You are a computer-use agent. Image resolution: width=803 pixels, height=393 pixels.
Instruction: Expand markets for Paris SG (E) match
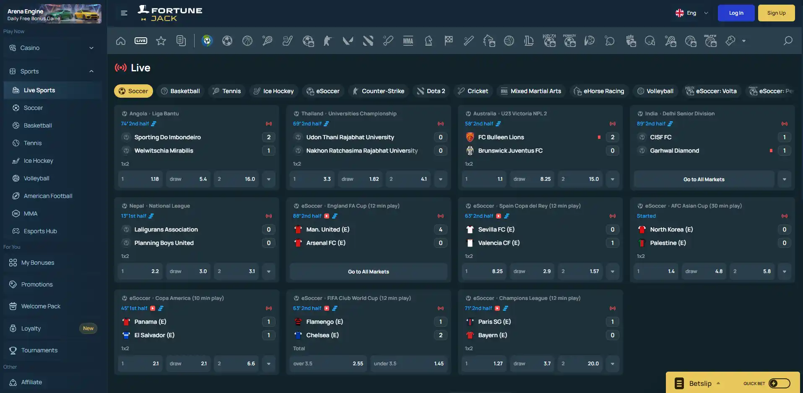(613, 364)
